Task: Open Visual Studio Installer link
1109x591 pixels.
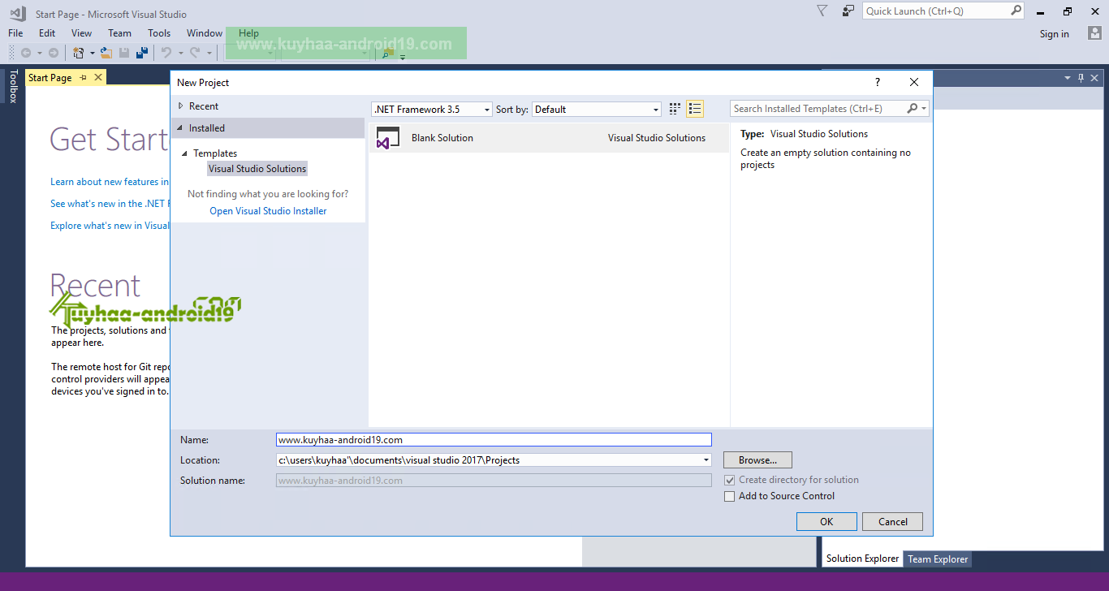Action: pos(268,211)
